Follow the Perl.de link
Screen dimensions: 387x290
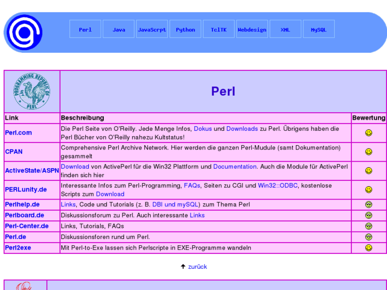click(x=15, y=237)
